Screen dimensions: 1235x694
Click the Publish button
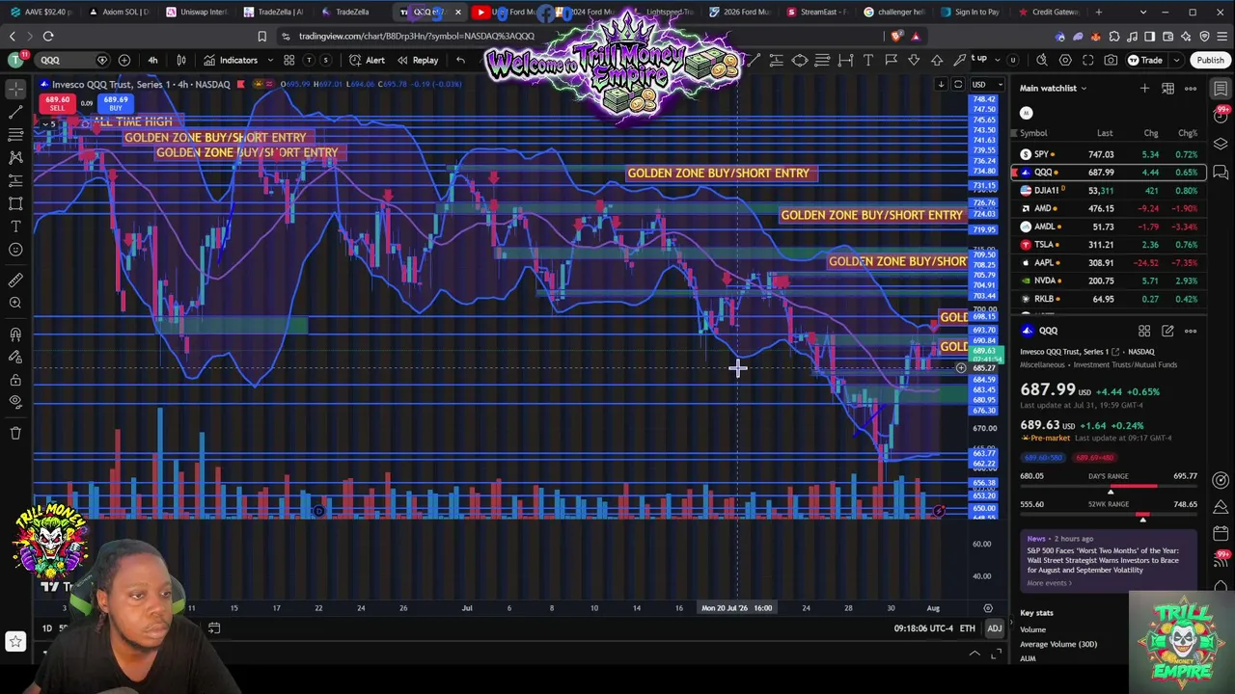point(1210,60)
